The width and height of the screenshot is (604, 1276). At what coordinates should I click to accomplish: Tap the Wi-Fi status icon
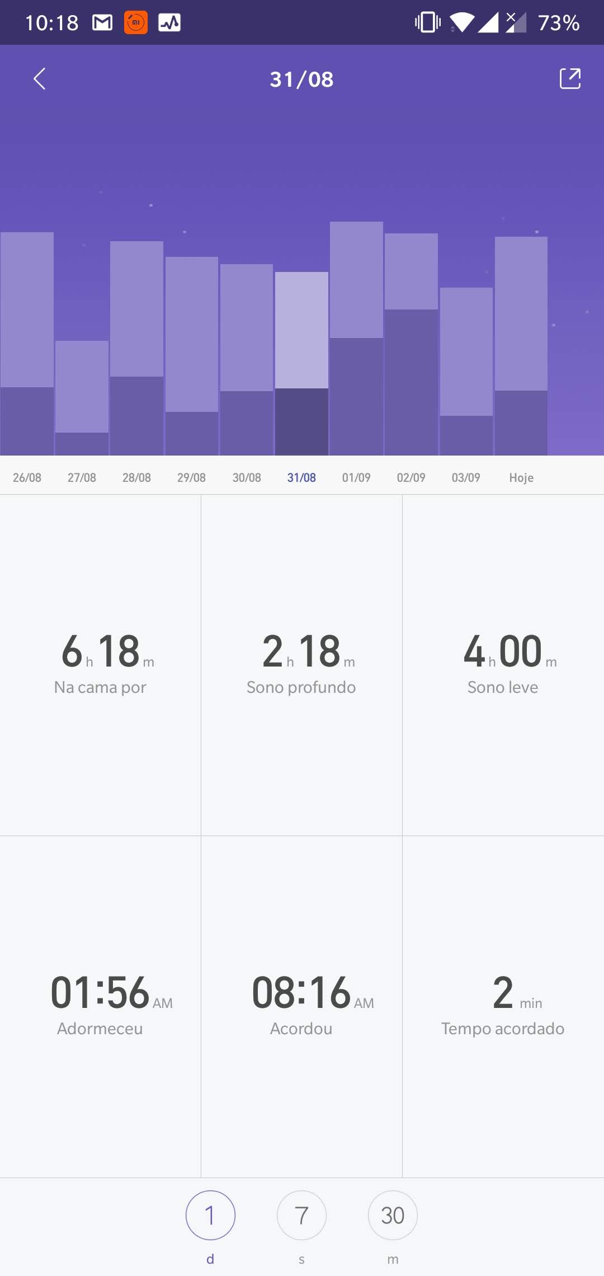click(x=461, y=22)
